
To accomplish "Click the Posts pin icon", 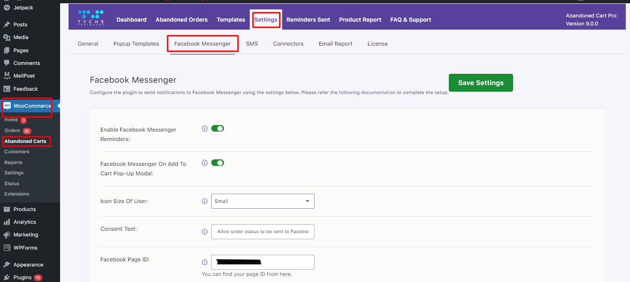I will [7, 24].
